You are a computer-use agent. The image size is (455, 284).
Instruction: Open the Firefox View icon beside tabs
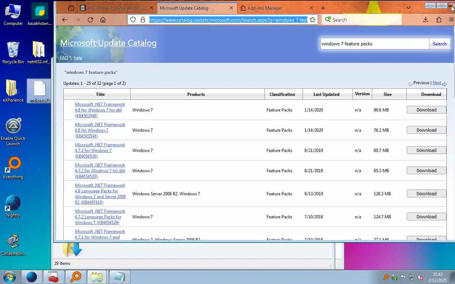(x=71, y=8)
